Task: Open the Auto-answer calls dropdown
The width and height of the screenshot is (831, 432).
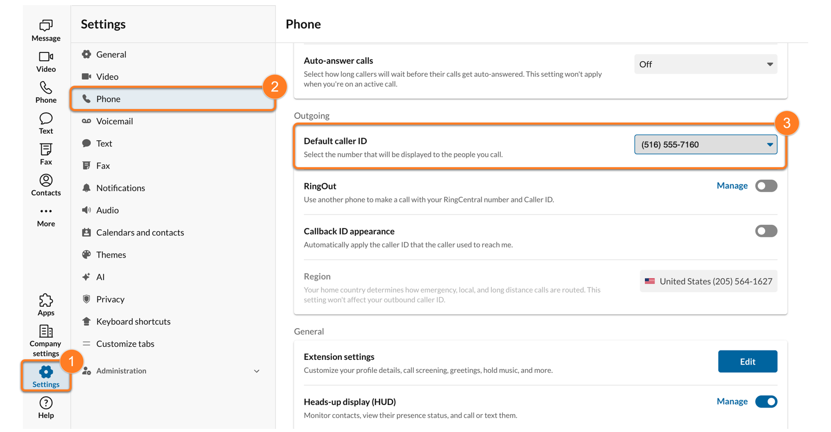Action: [705, 64]
